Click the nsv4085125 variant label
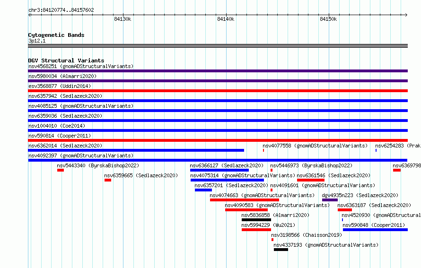The height and width of the screenshot is (268, 421). (81, 106)
